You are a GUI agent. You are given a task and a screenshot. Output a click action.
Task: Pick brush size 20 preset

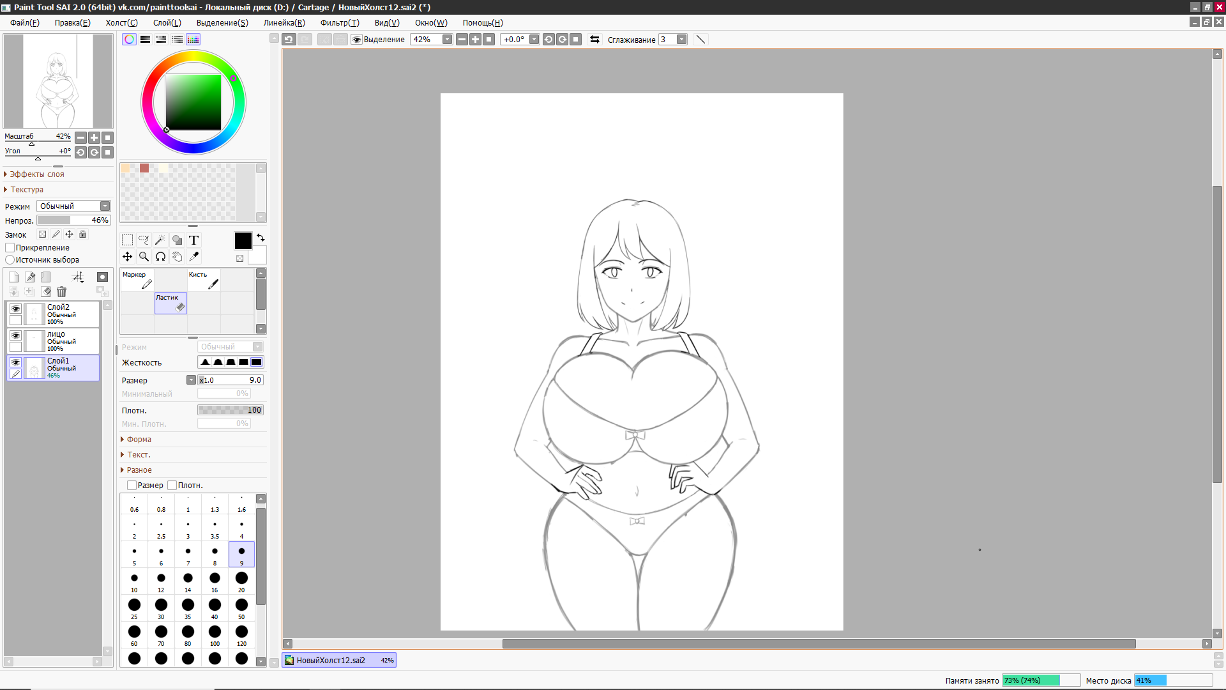[x=241, y=580]
